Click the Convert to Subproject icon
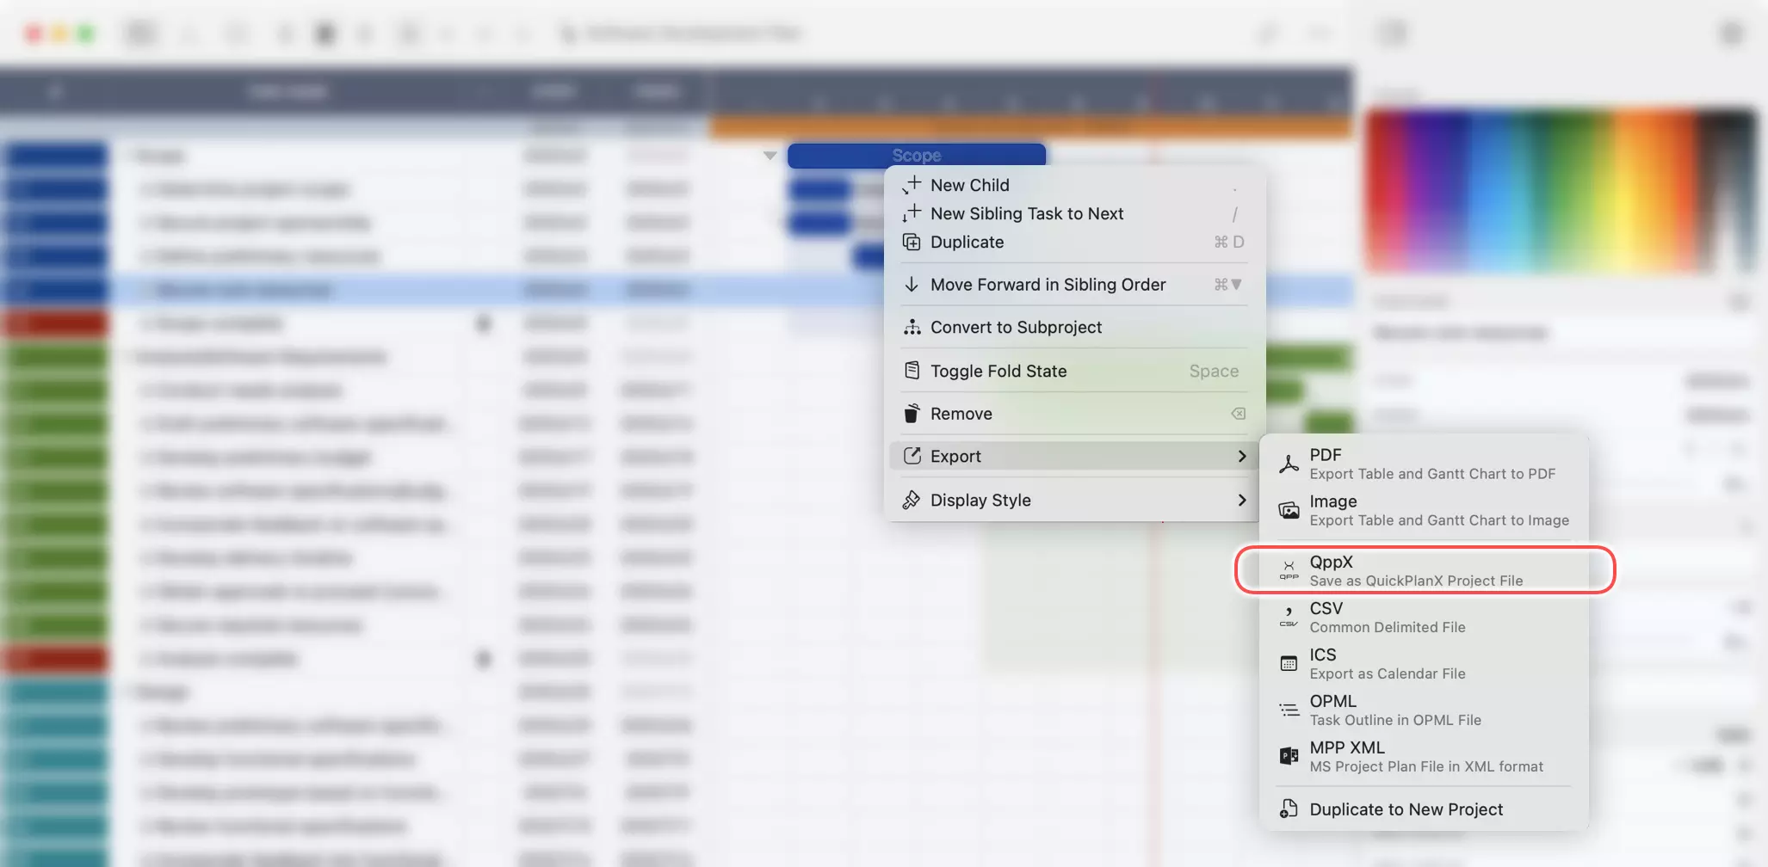 click(912, 328)
